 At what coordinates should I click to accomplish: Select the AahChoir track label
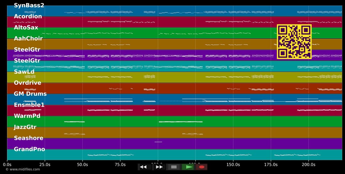pyautogui.click(x=28, y=39)
